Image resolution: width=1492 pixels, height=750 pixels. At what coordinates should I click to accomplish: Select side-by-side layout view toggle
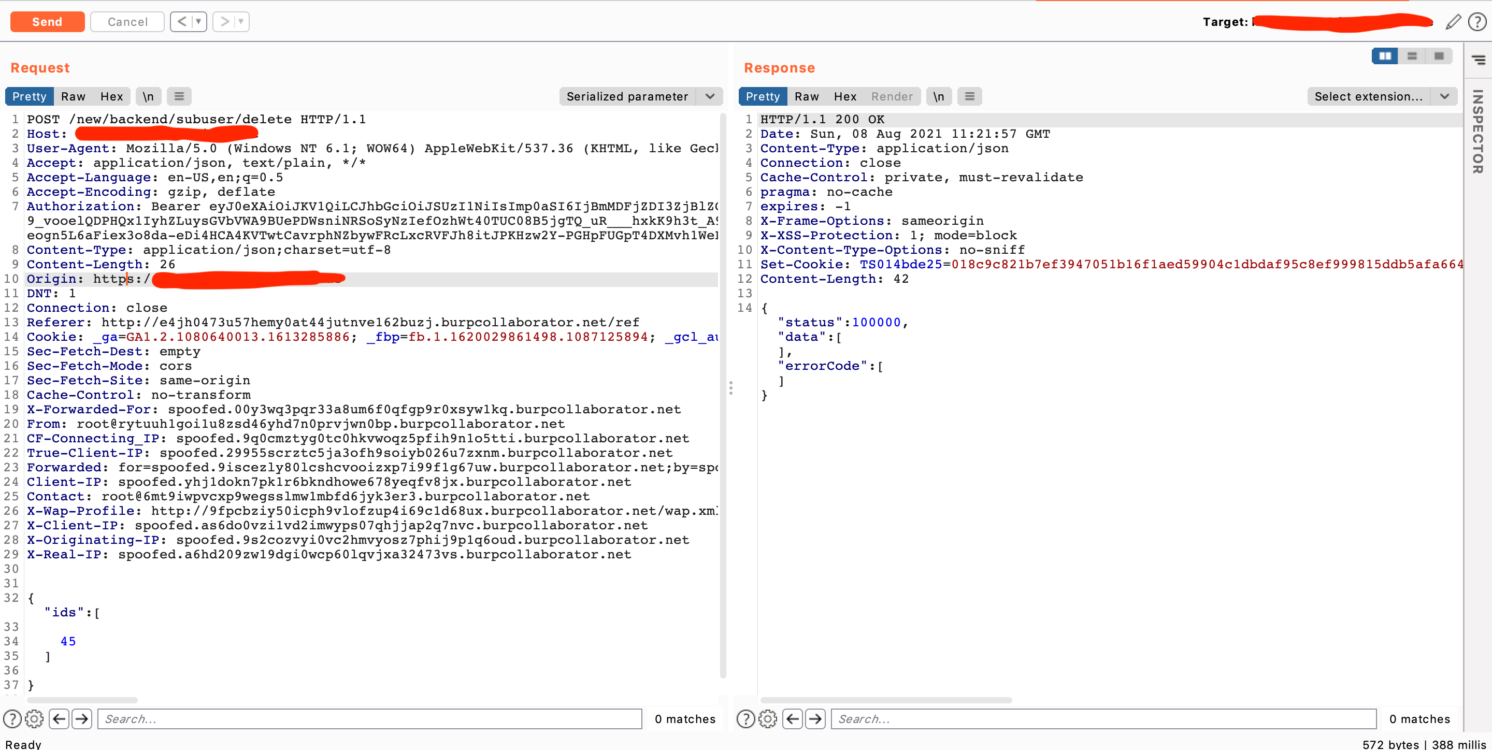click(1385, 56)
